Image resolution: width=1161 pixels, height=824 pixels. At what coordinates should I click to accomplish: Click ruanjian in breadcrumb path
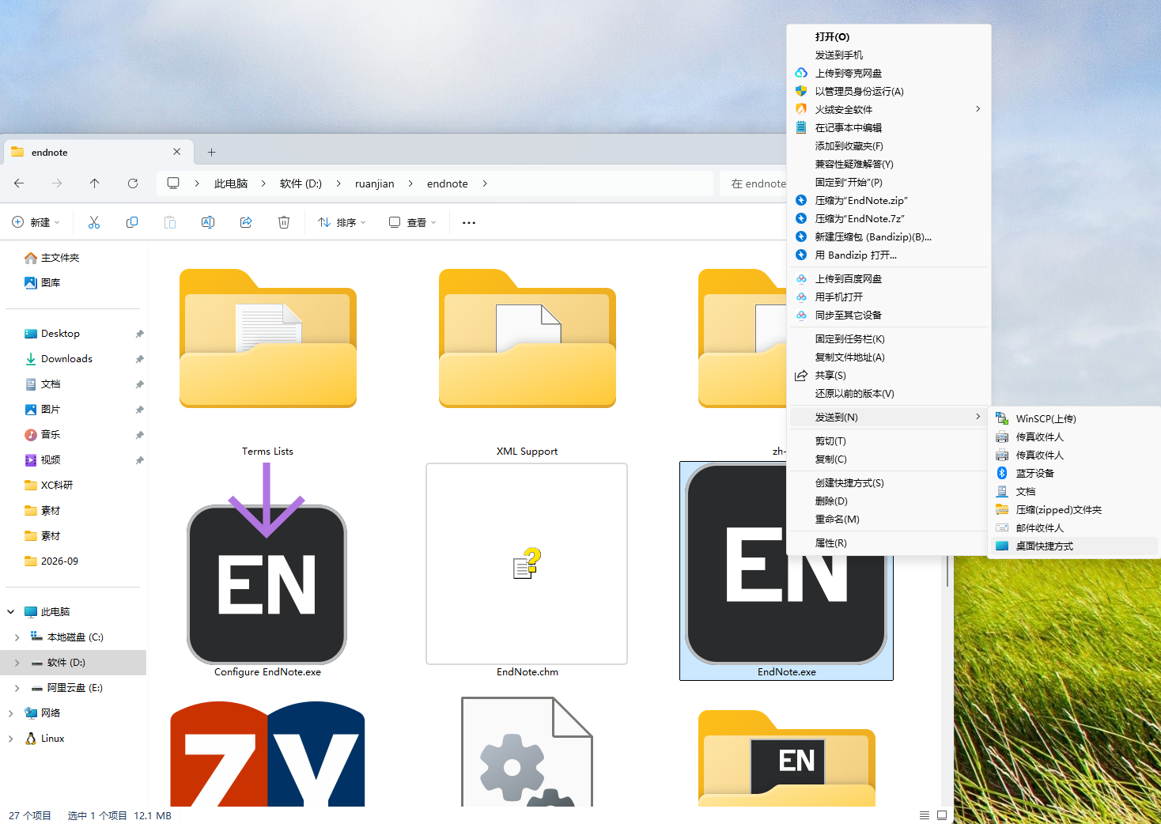[x=375, y=183]
